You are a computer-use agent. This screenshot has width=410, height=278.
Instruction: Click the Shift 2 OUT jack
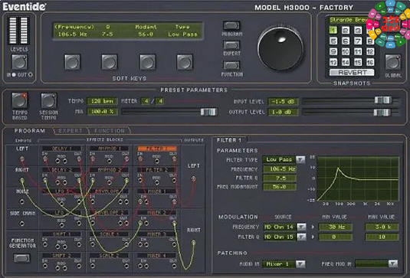point(79,266)
